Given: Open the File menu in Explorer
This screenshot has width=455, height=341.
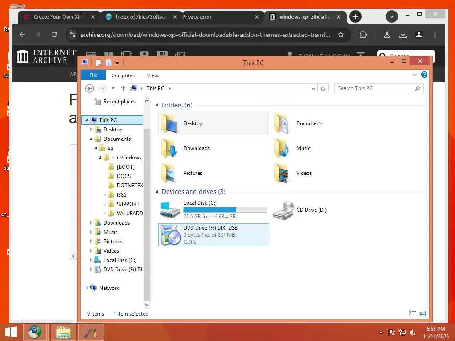Looking at the screenshot, I should (x=93, y=75).
